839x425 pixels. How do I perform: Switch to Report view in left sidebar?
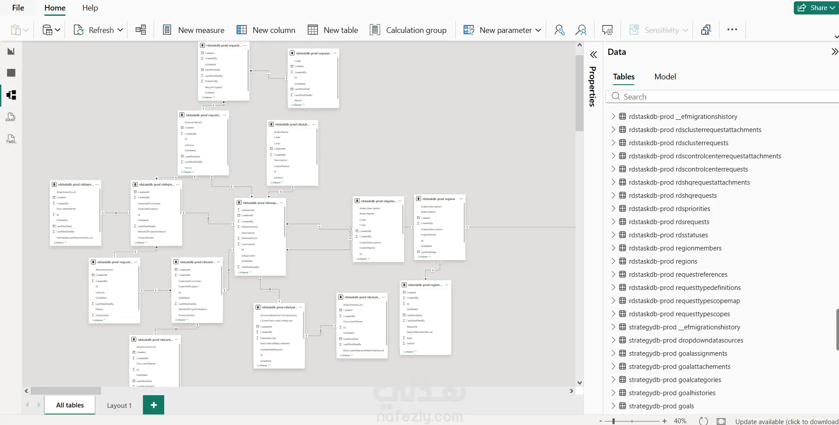11,51
